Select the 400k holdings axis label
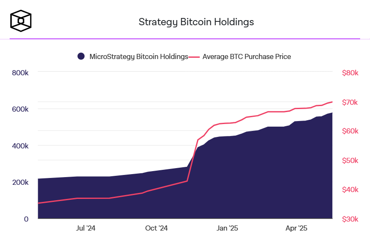This screenshot has width=370, height=234. pos(20,146)
